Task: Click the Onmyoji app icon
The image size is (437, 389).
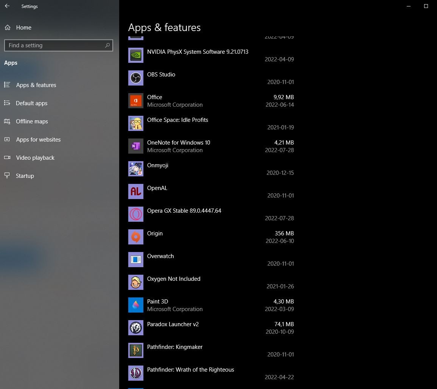Action: [136, 169]
